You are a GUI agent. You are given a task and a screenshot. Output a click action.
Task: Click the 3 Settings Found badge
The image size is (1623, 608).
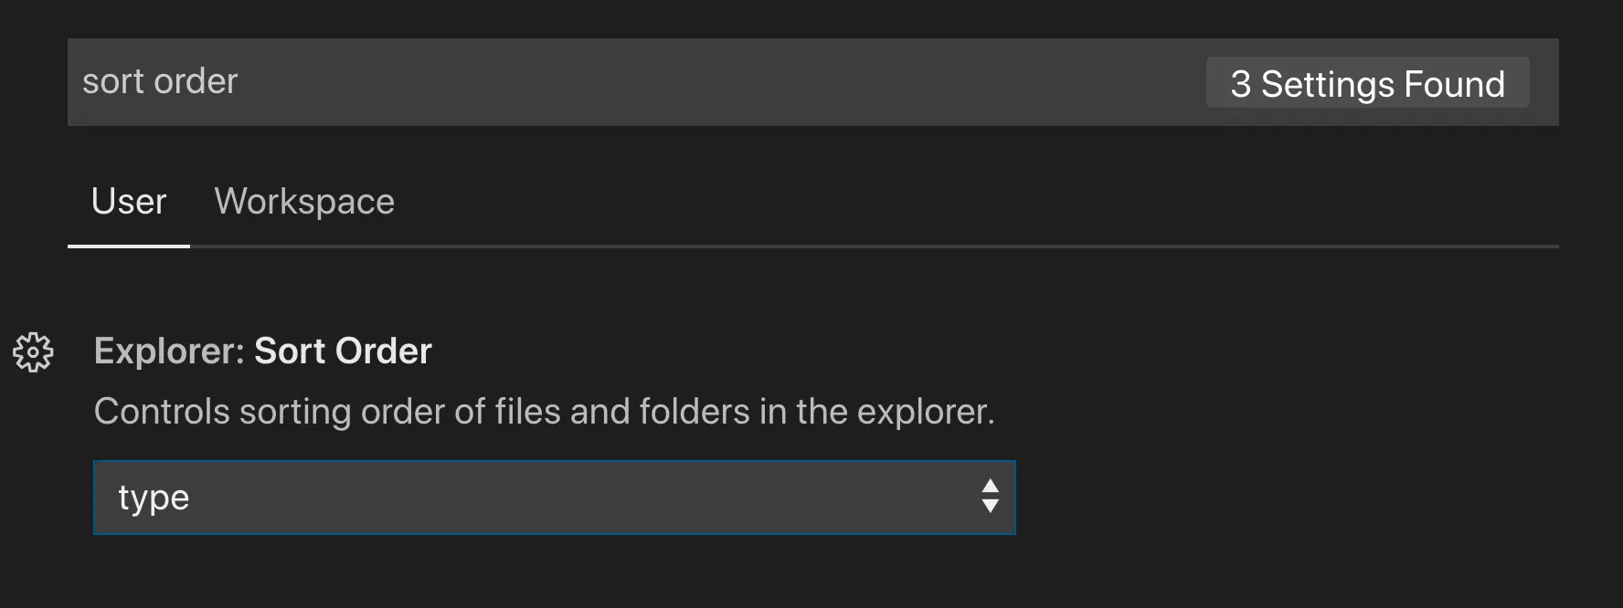(x=1367, y=83)
